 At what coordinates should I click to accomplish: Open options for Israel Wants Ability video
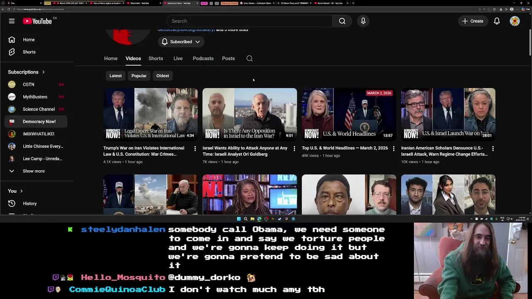[294, 148]
